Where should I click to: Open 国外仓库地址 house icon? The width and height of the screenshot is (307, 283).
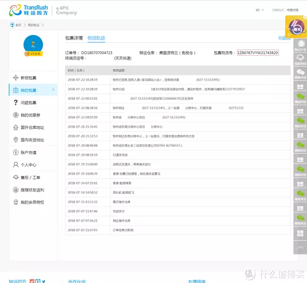pos(16,127)
